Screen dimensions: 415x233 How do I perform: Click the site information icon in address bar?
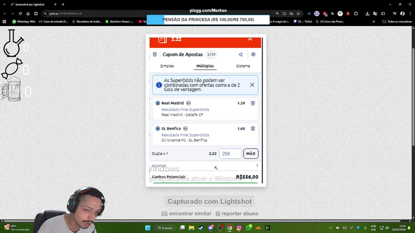coord(45,14)
